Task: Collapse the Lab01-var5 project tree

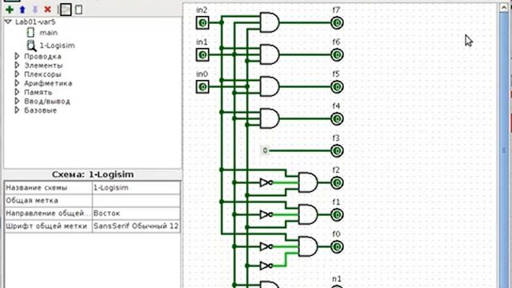Action: [x=9, y=22]
